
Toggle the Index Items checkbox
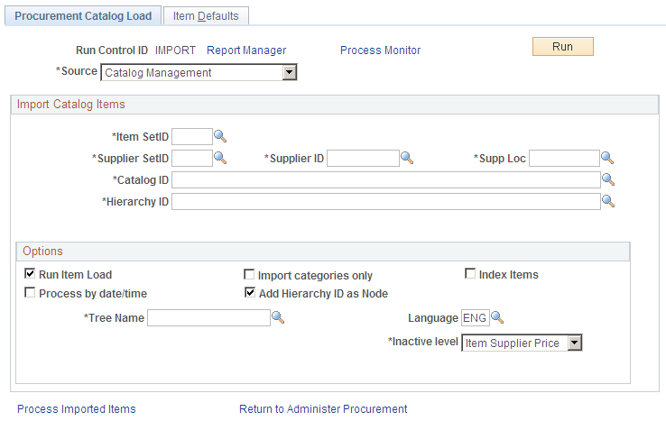tap(470, 274)
